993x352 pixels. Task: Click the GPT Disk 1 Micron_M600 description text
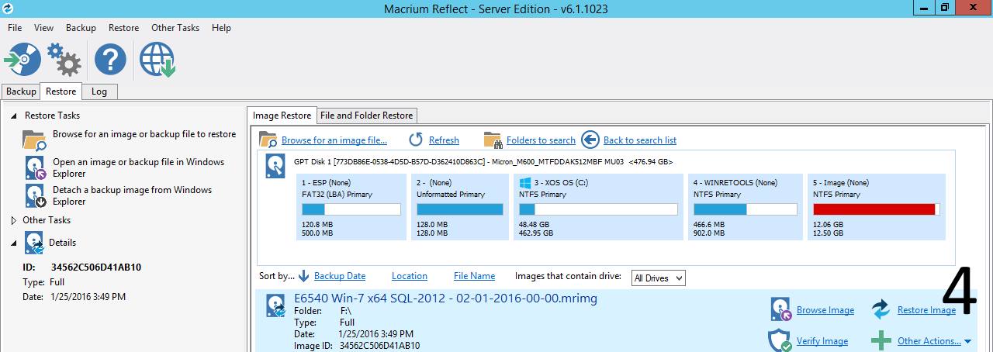483,162
